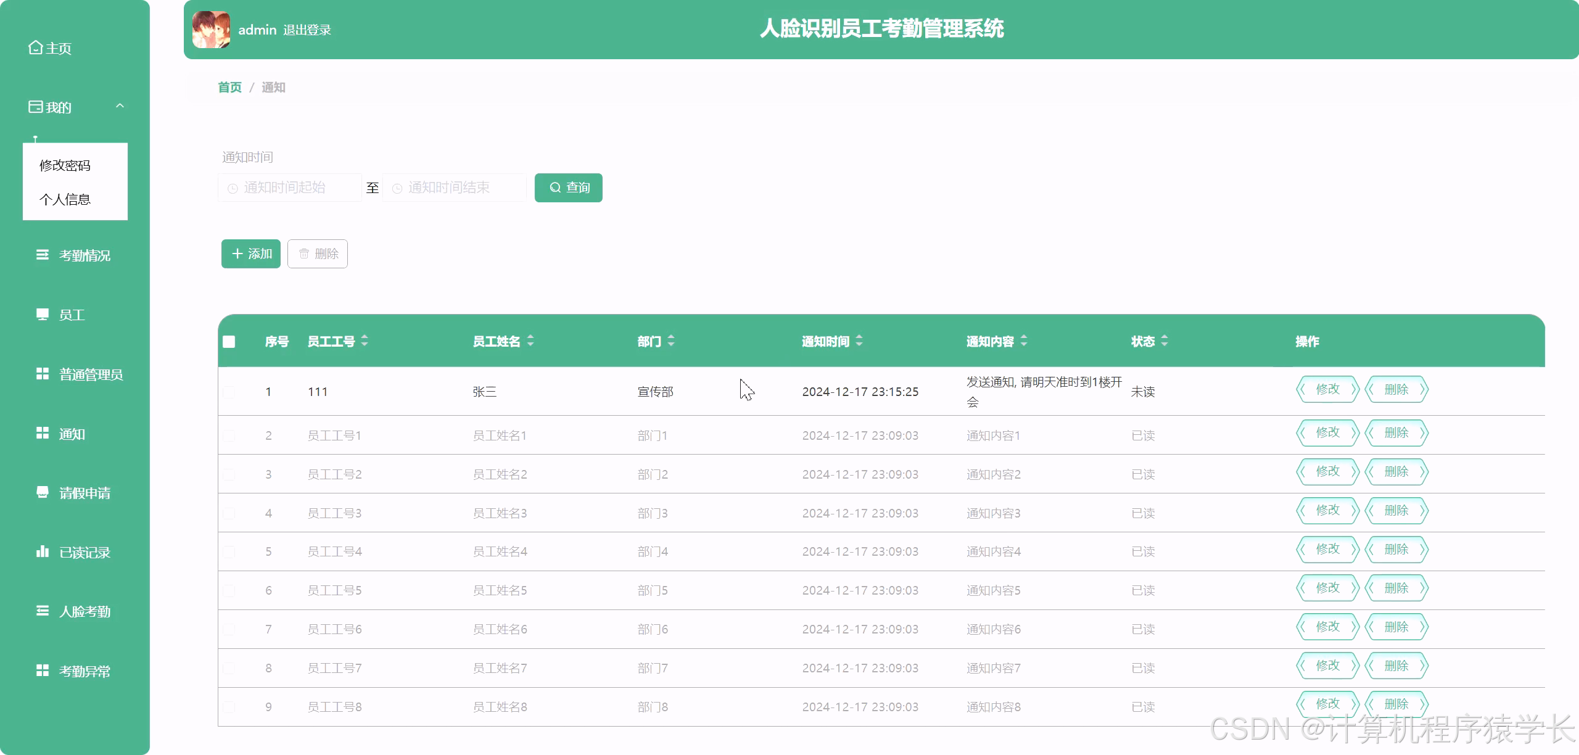Check the select-all checkbox in table header
Viewport: 1579px width, 755px height.
click(229, 341)
